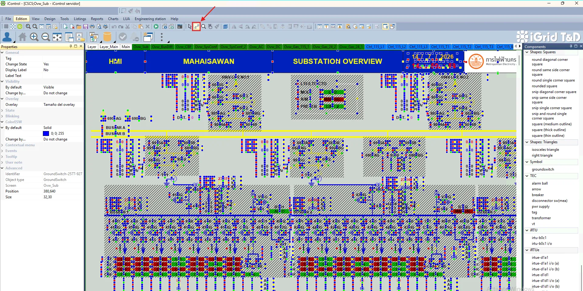Open the Engineering station menu
Image resolution: width=583 pixels, height=291 pixels.
point(150,19)
